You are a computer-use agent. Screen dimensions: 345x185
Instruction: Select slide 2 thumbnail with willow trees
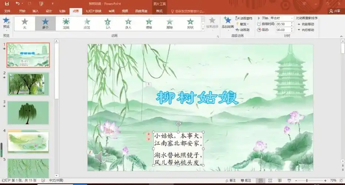28,84
